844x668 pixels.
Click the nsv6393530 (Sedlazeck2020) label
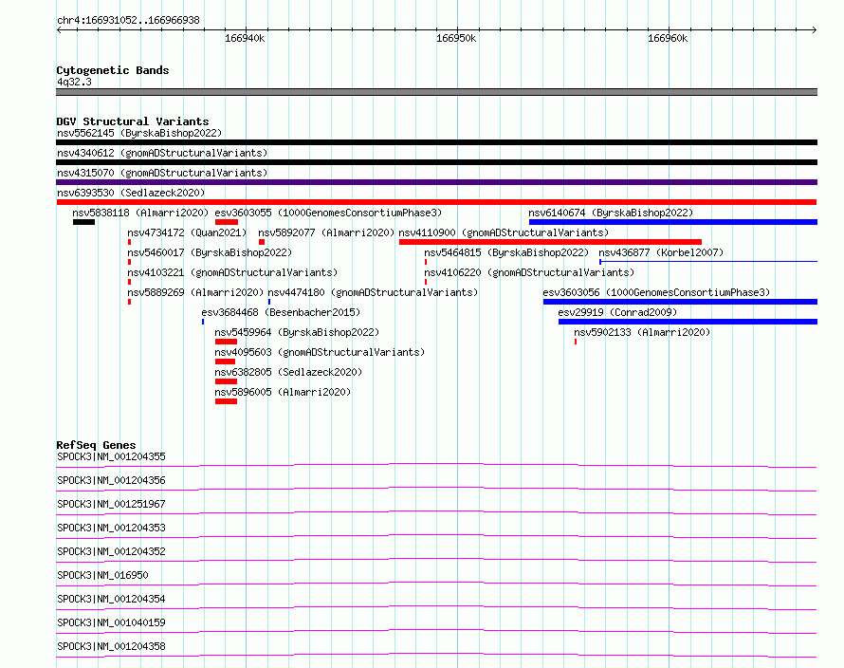pyautogui.click(x=131, y=193)
